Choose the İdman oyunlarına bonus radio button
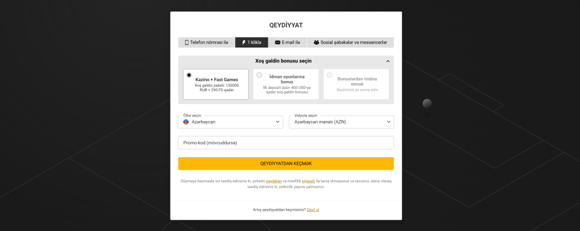Image resolution: width=580 pixels, height=231 pixels. point(259,75)
